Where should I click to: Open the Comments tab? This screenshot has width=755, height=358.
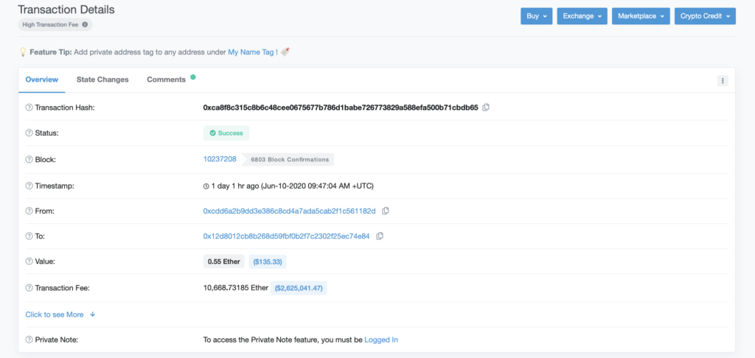pos(166,80)
